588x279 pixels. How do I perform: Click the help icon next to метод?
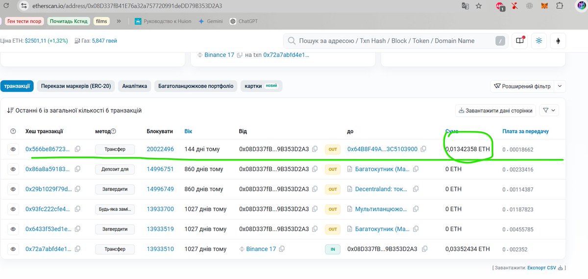(x=113, y=131)
